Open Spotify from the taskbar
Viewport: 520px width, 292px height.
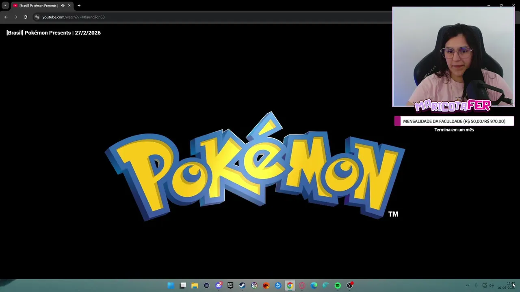(x=338, y=286)
